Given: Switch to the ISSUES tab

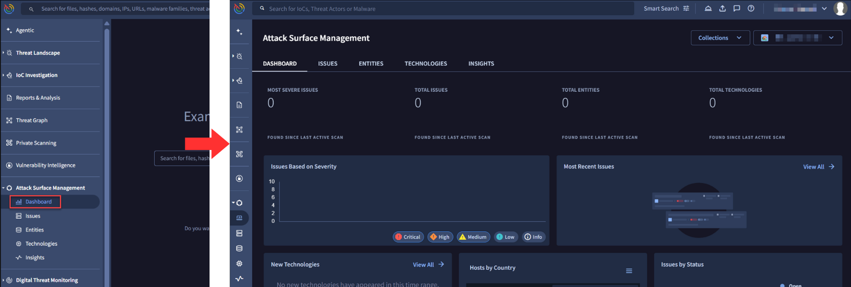Looking at the screenshot, I should [x=327, y=64].
